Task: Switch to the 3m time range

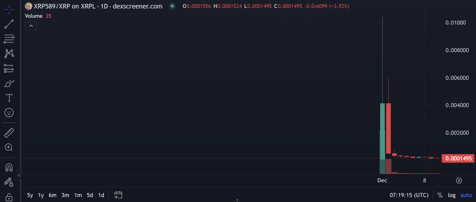Action: [65, 195]
